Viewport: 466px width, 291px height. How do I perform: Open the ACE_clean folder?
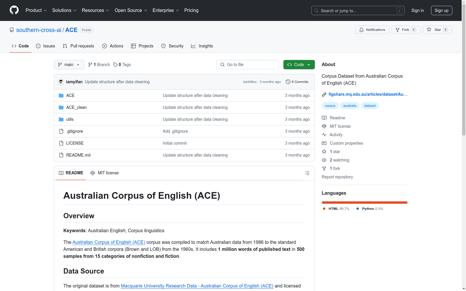point(76,107)
